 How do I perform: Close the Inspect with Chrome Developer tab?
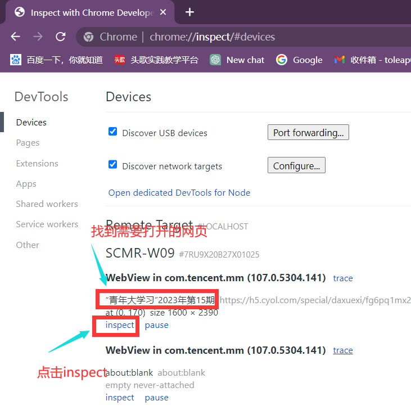(x=163, y=12)
